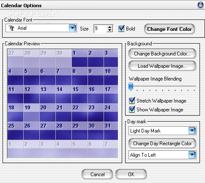Open the Light Day Mark dropdown
The width and height of the screenshot is (205, 183).
[192, 130]
